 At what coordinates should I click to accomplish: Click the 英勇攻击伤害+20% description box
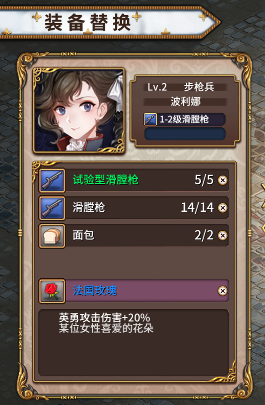tap(134, 343)
